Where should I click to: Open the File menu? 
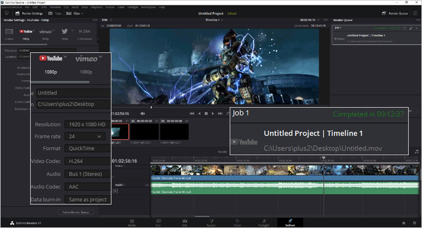pos(27,7)
